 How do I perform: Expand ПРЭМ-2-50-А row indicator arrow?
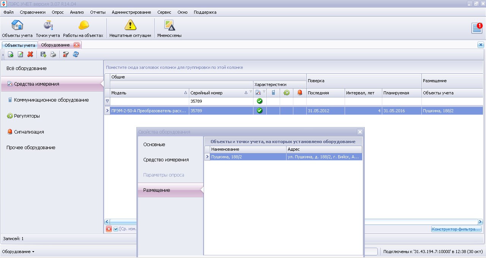pos(107,111)
